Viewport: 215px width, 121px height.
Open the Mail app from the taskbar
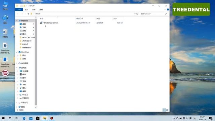[31, 118]
